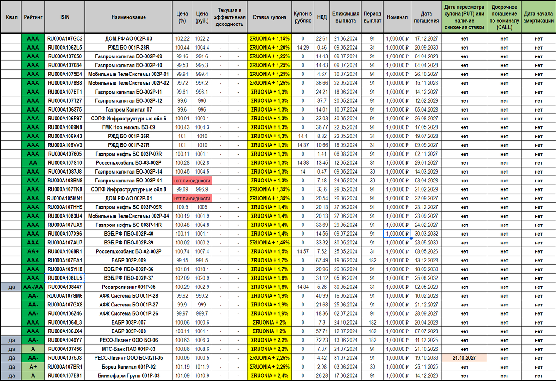Select the green 'Дата пересмотра купона (PUT)' header
556x381 pixels.
coord(464,17)
